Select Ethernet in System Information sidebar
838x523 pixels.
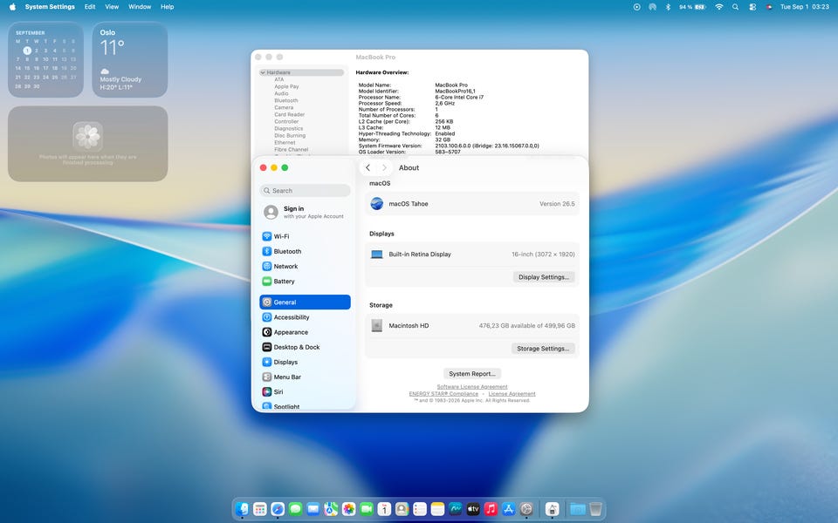[285, 142]
